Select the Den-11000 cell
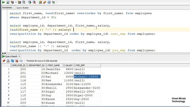This screenshot has height=107, width=190. coord(87,84)
